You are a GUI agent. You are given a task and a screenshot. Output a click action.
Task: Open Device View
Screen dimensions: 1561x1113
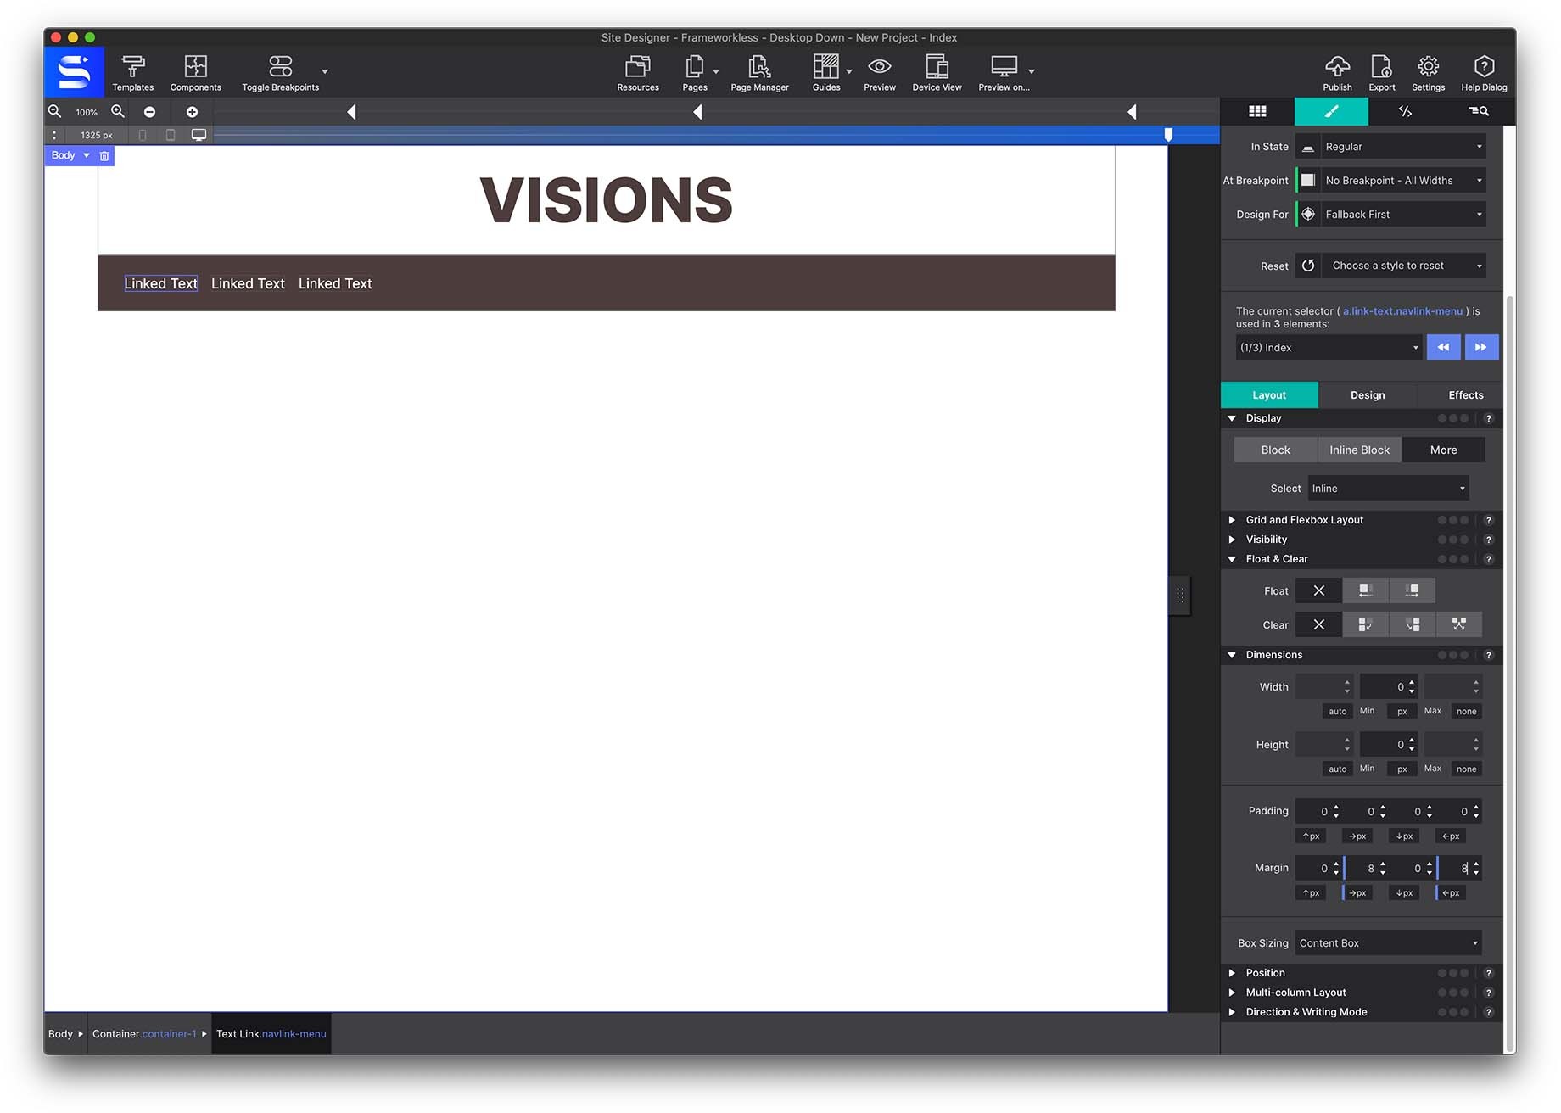(937, 73)
